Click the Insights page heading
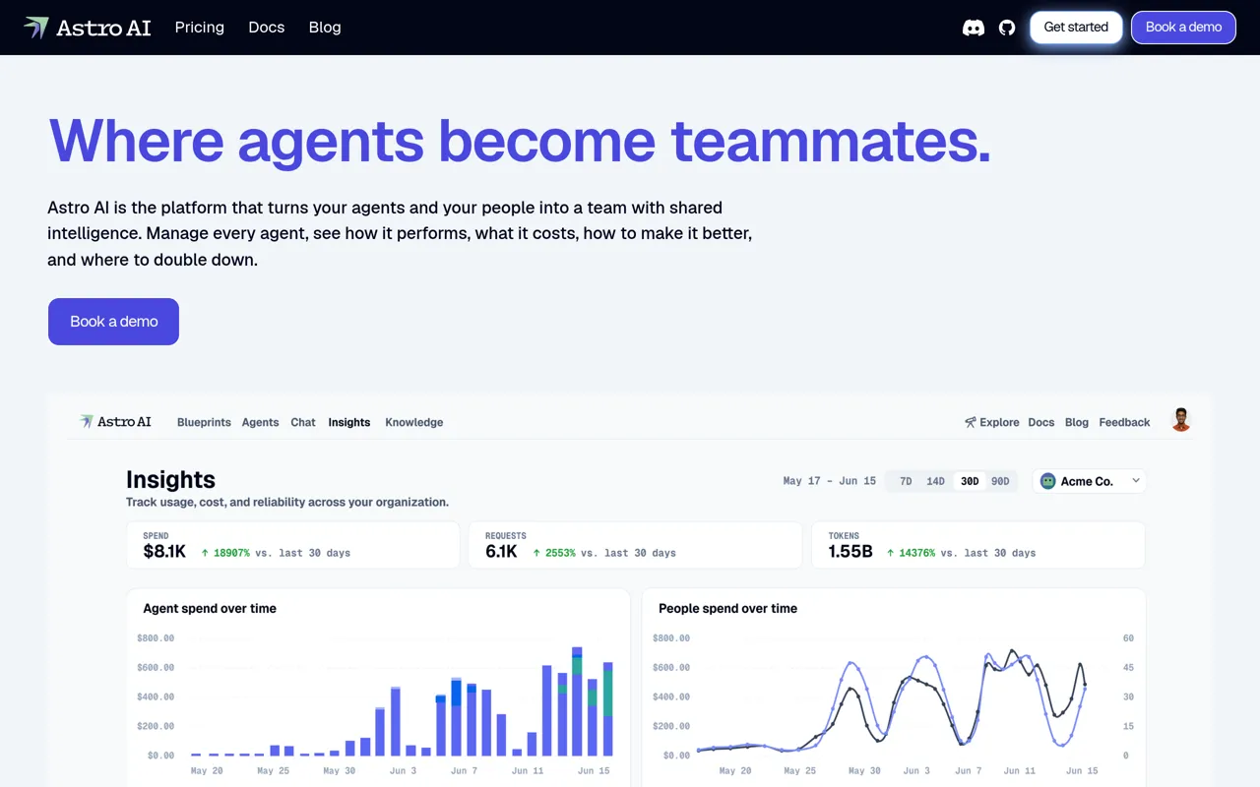 click(x=170, y=479)
